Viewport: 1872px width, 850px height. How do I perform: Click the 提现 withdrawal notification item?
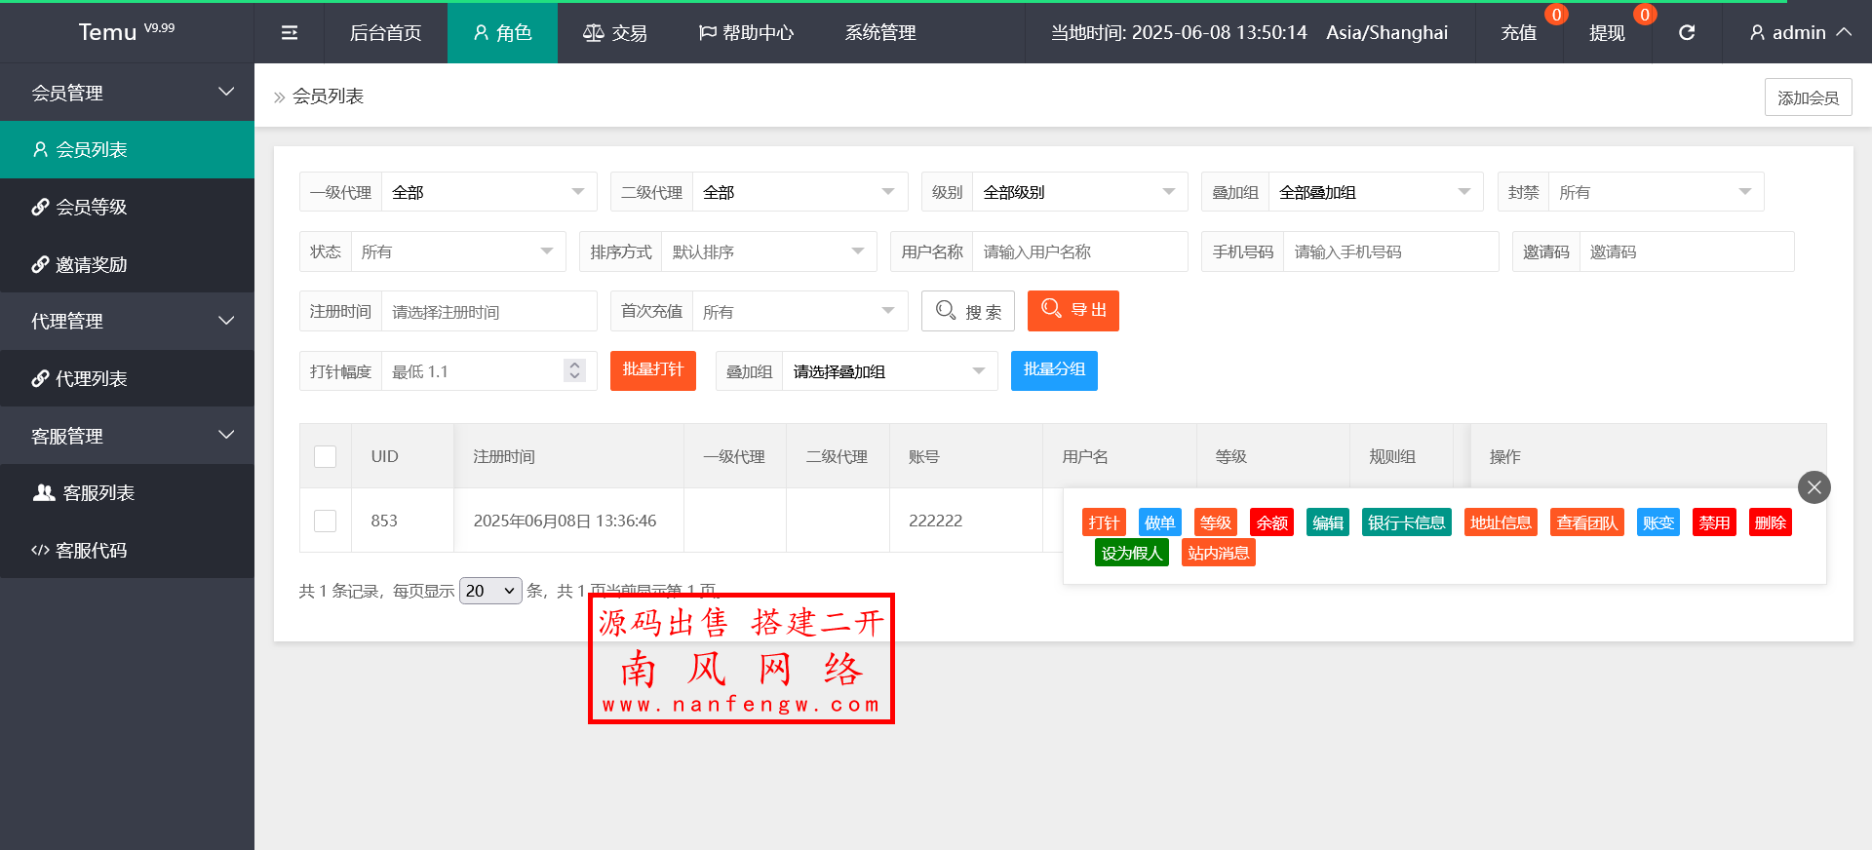click(1607, 33)
